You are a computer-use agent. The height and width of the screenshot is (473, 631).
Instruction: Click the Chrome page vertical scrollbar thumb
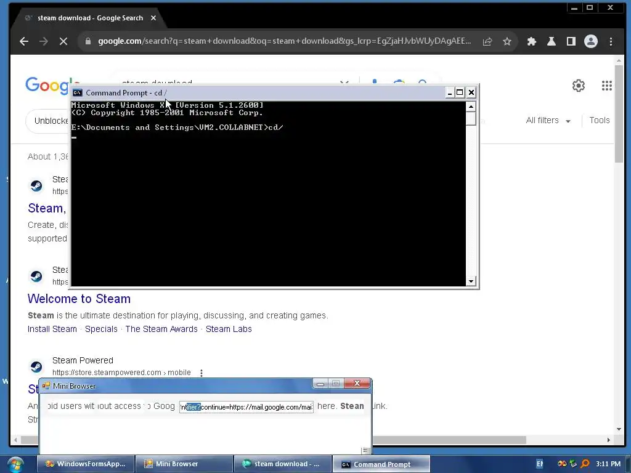pos(619,113)
